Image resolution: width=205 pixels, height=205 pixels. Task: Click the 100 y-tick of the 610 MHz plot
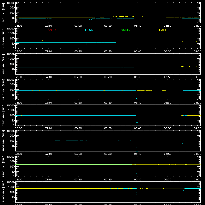[x=12, y=64]
